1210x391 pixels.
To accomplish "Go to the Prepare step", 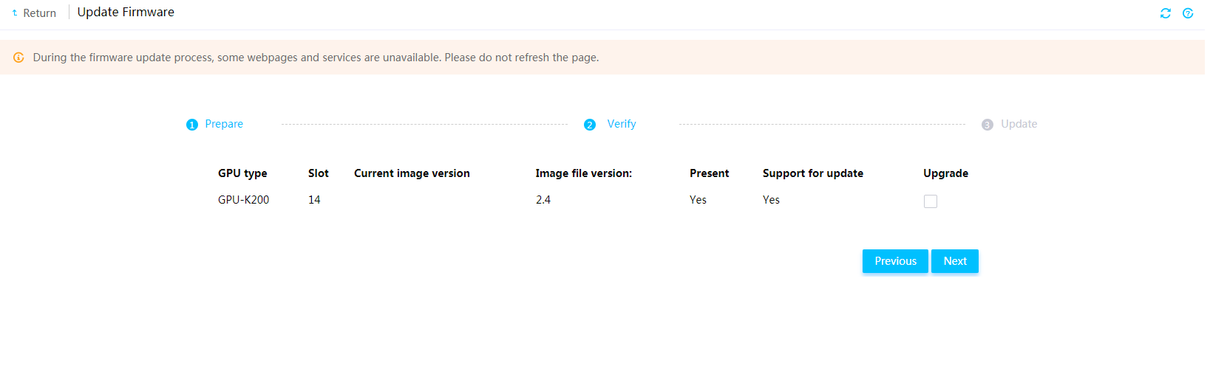I will 224,124.
